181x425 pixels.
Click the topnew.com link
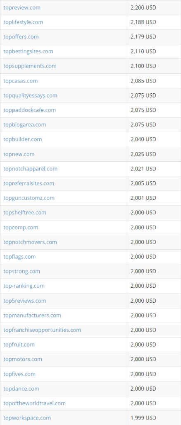click(x=19, y=154)
